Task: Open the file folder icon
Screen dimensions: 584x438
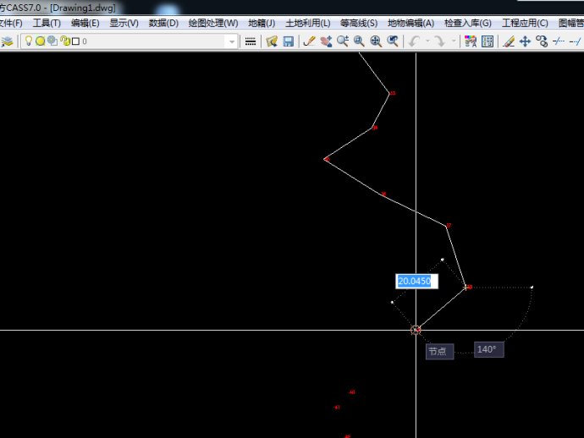Action: coord(272,41)
